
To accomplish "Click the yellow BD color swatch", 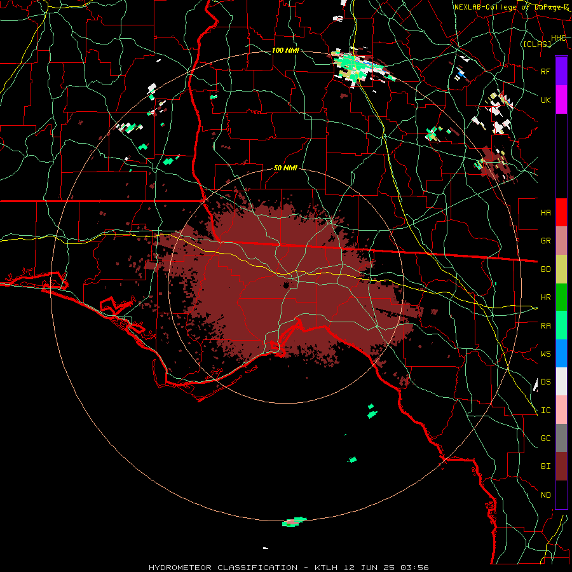I will [561, 269].
